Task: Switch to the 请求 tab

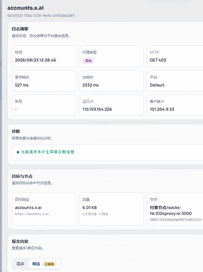Action: click(20, 264)
